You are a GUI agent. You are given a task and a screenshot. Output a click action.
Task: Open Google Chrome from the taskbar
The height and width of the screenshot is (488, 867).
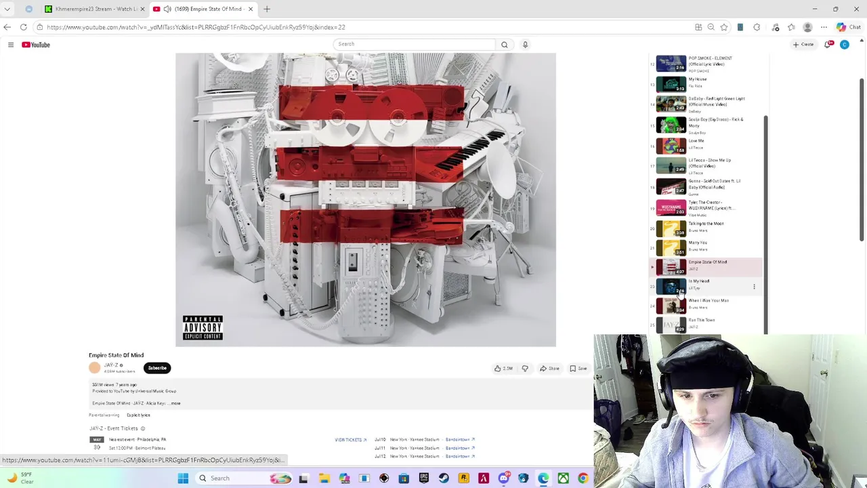[583, 479]
